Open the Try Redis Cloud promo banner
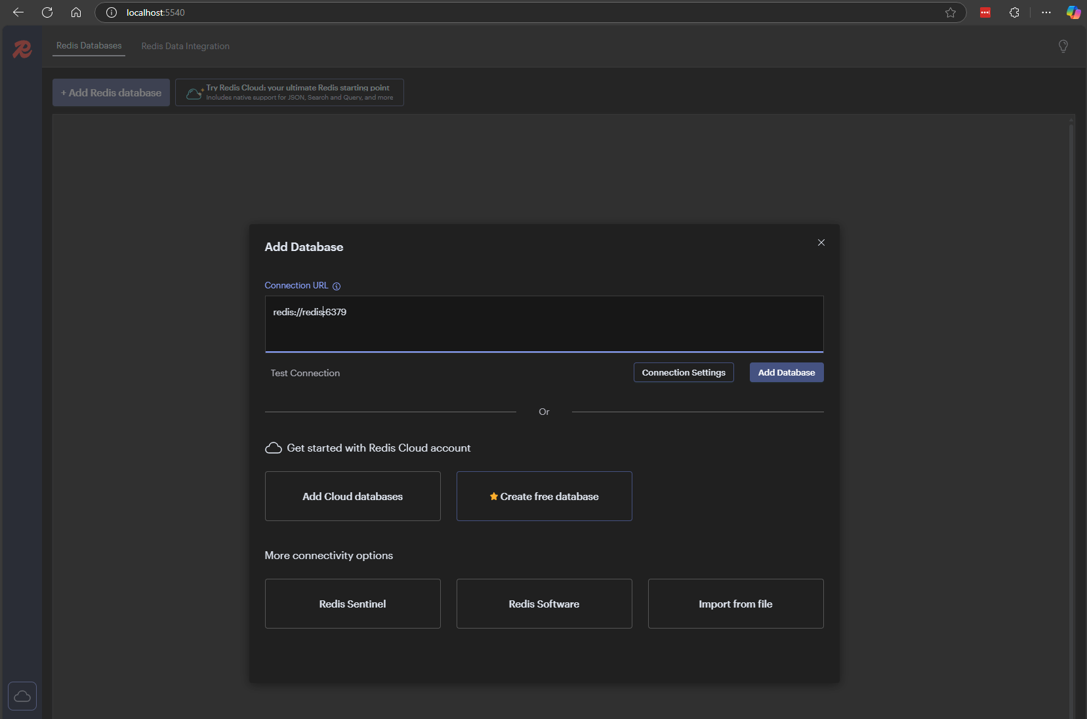Image resolution: width=1087 pixels, height=719 pixels. pyautogui.click(x=289, y=92)
